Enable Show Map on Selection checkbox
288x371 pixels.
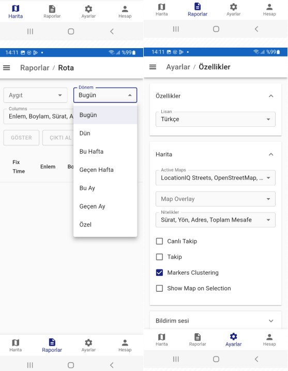coord(159,288)
